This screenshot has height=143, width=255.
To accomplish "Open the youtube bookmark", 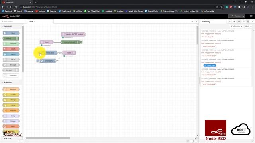I will click(40, 11).
